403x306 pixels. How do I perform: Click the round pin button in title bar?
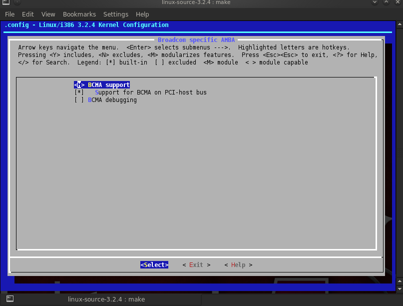coord(17,2)
